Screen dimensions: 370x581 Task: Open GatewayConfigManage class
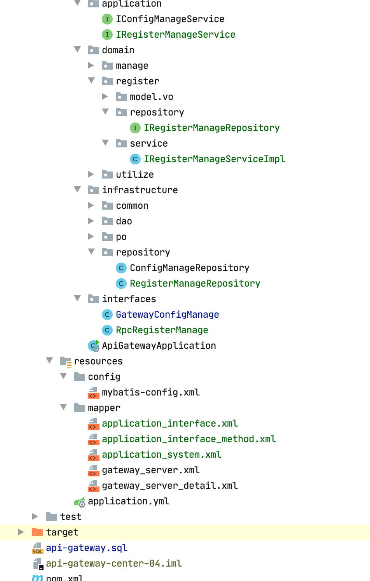click(x=167, y=315)
